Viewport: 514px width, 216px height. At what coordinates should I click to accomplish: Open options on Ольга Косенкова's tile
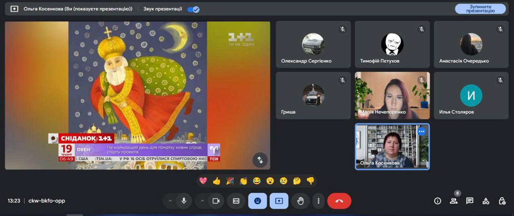(421, 131)
